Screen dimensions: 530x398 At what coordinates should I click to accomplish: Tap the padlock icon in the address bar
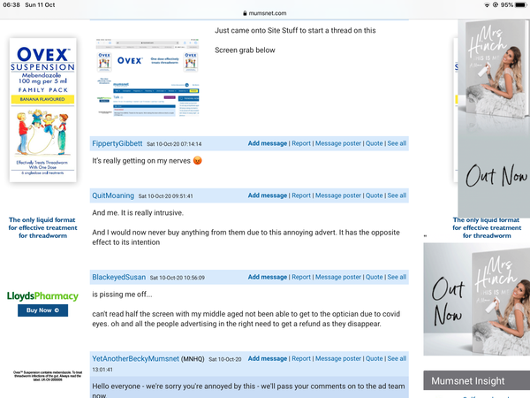245,13
